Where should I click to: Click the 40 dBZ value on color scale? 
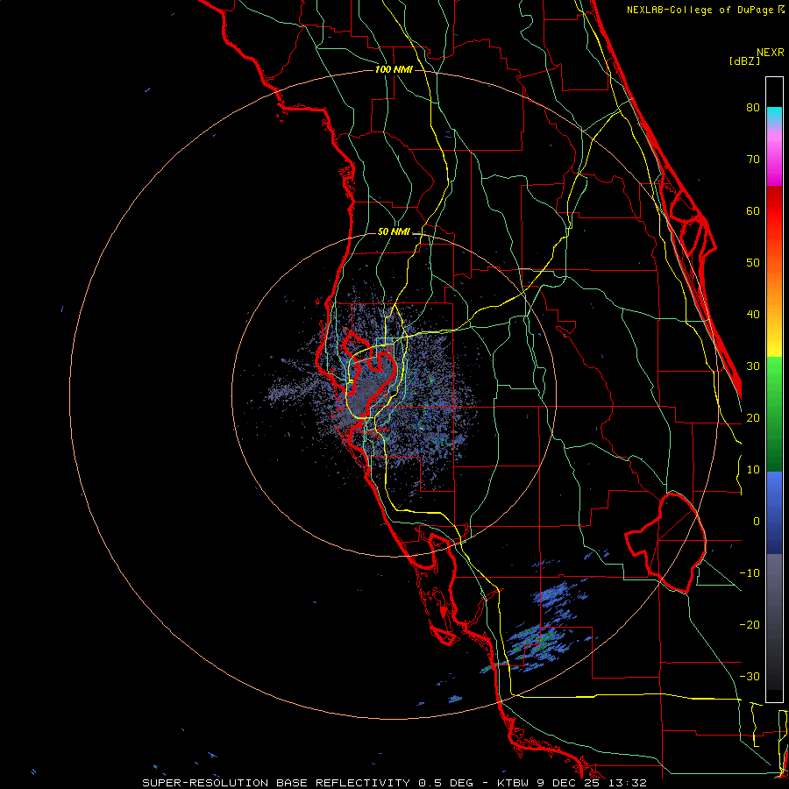(x=753, y=315)
